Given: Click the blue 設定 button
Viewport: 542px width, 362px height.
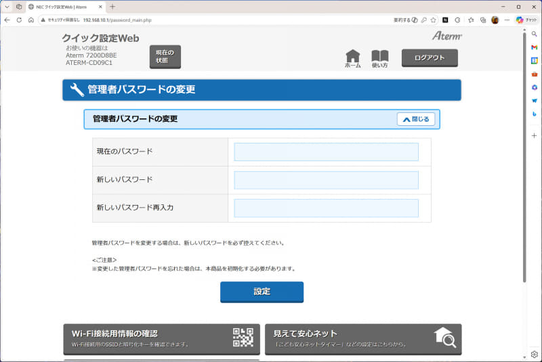Looking at the screenshot, I should pos(262,292).
